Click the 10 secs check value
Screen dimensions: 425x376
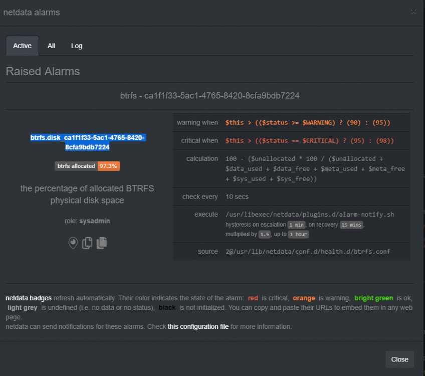point(237,197)
